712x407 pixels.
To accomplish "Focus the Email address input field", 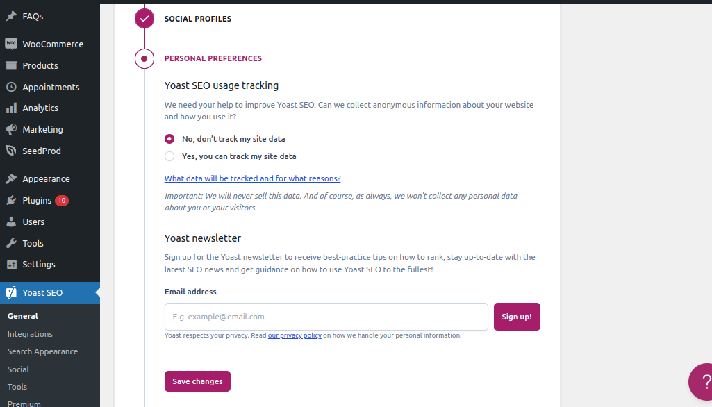I will 326,317.
